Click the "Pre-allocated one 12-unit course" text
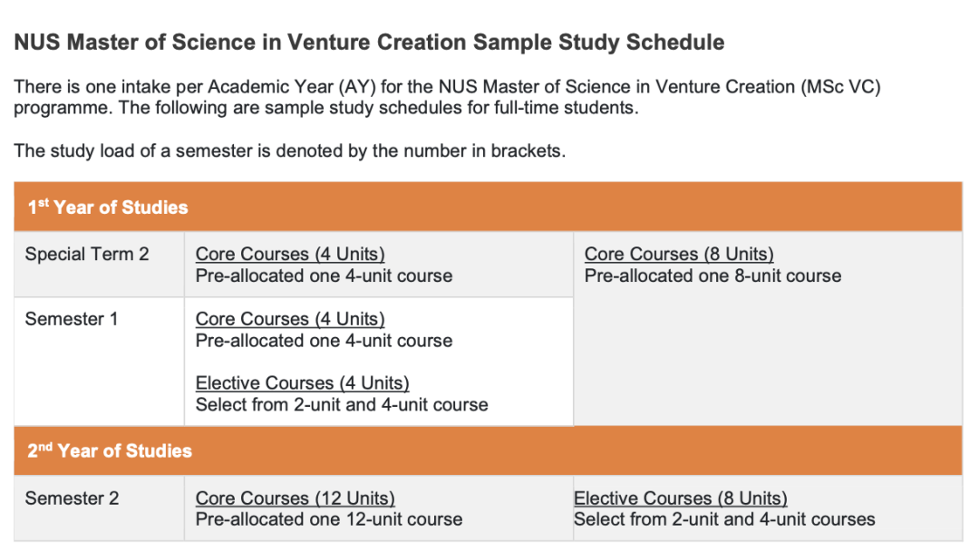 [329, 520]
